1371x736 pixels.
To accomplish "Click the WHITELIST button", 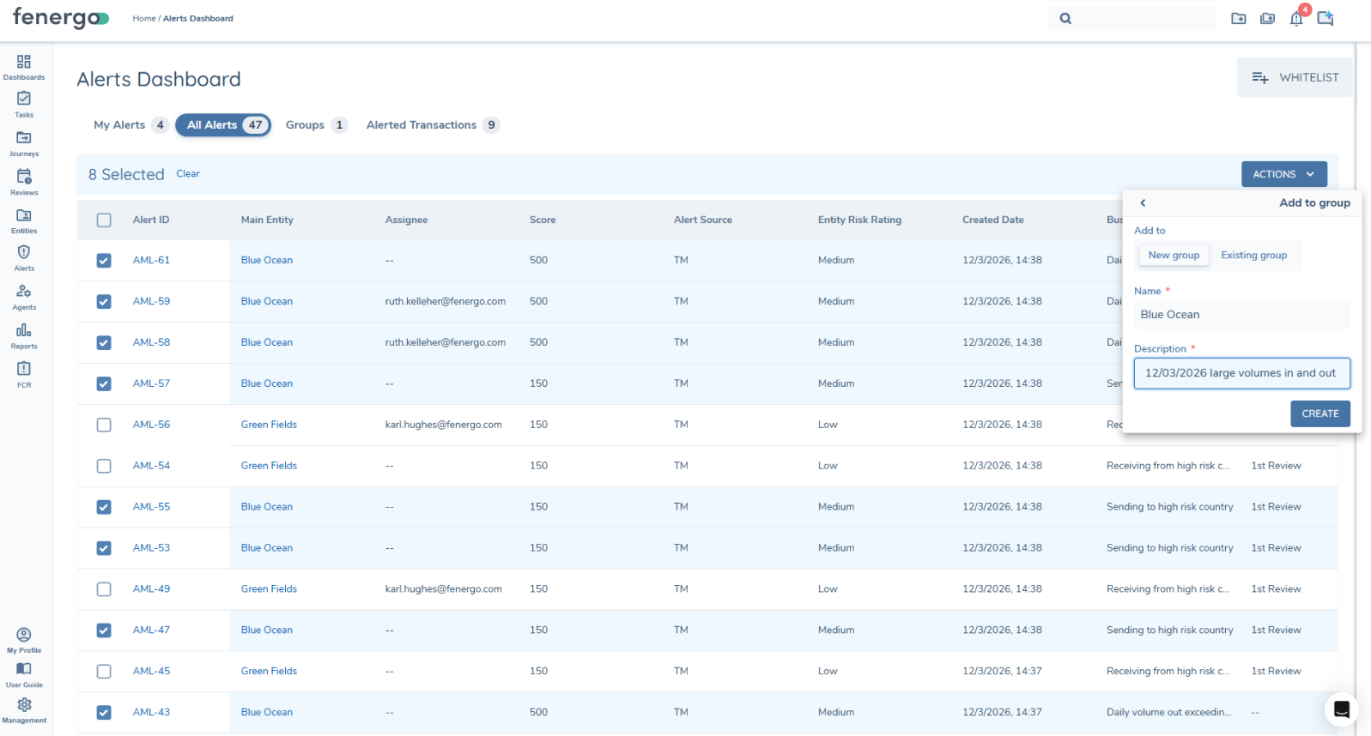I will pyautogui.click(x=1295, y=78).
